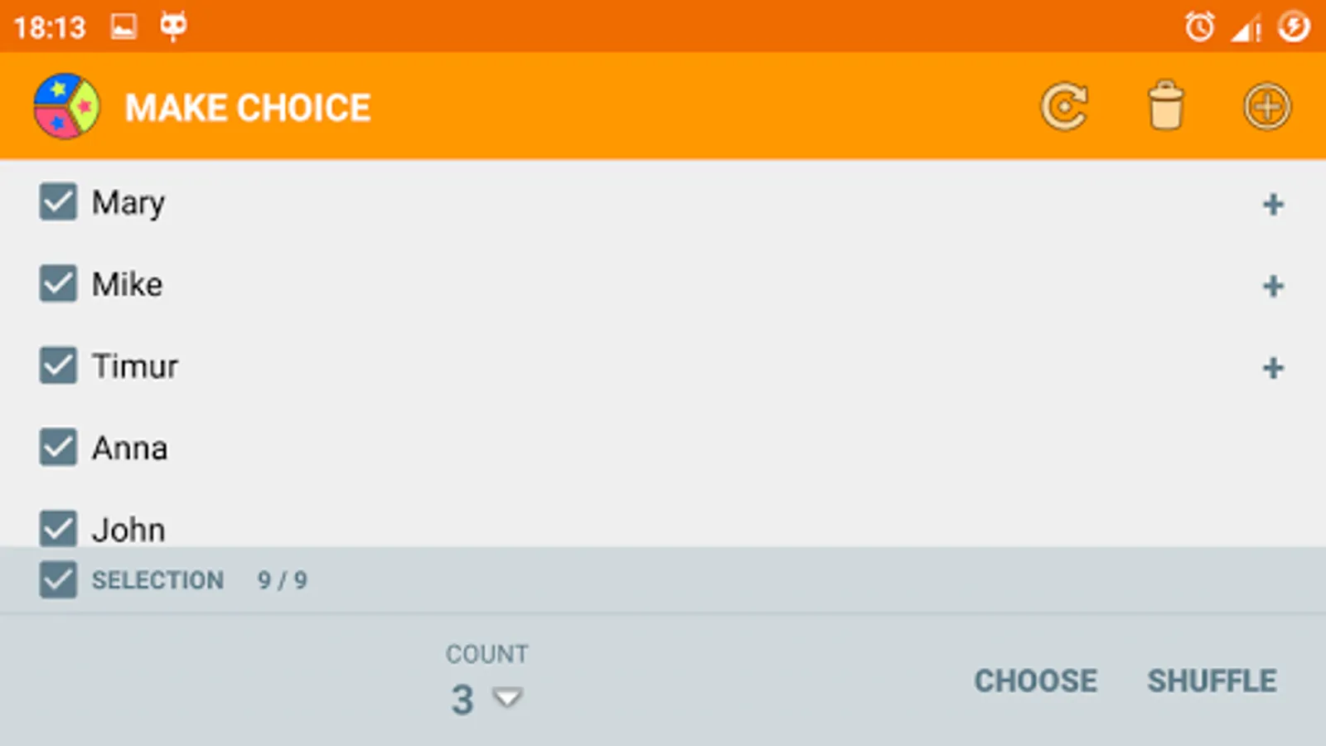
Task: Tap the count value 3
Action: coord(462,700)
